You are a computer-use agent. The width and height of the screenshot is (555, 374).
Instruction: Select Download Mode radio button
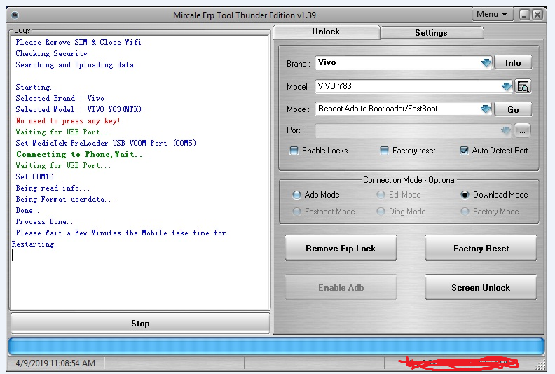465,195
